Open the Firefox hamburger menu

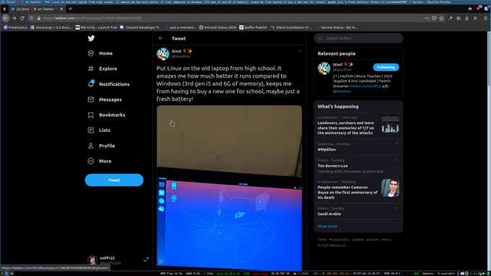[485, 18]
